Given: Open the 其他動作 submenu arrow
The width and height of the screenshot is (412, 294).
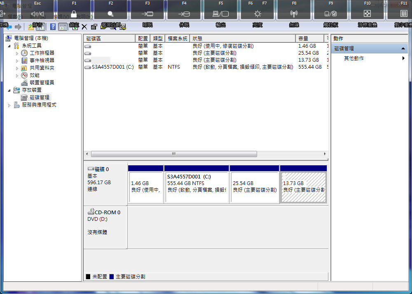Looking at the screenshot, I should [x=403, y=58].
